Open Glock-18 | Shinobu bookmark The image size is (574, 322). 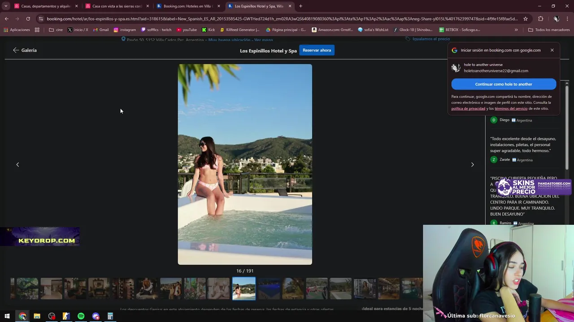pos(413,30)
